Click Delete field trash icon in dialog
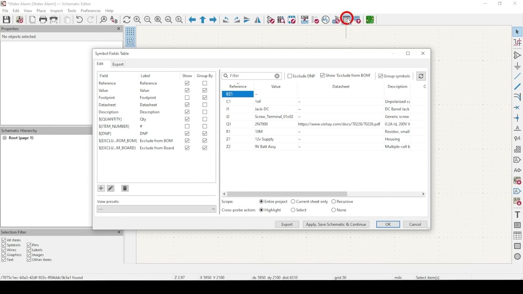Screen dimensions: 523x294 pos(125,188)
